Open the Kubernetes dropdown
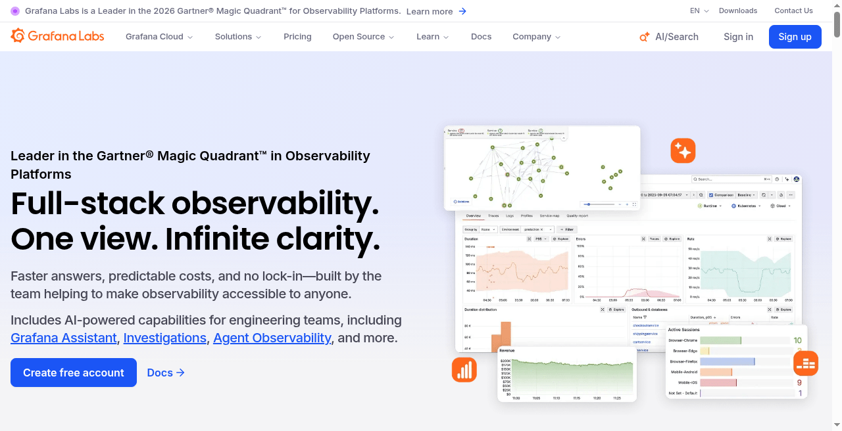The width and height of the screenshot is (842, 431). point(746,206)
